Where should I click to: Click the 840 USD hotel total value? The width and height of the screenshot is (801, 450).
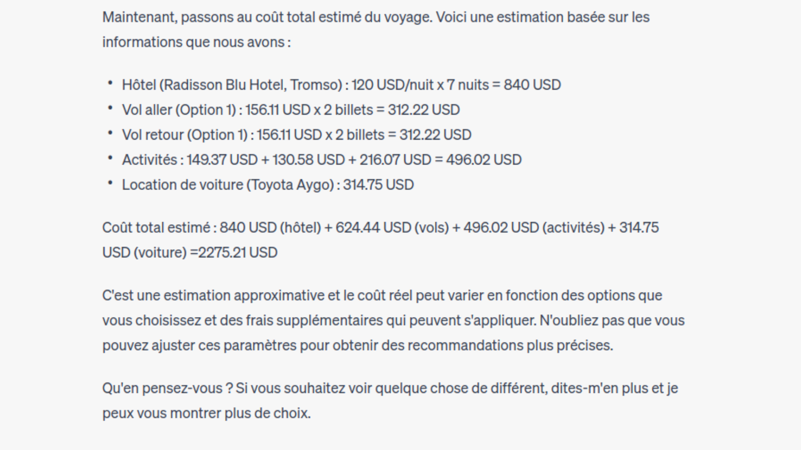[x=532, y=85]
